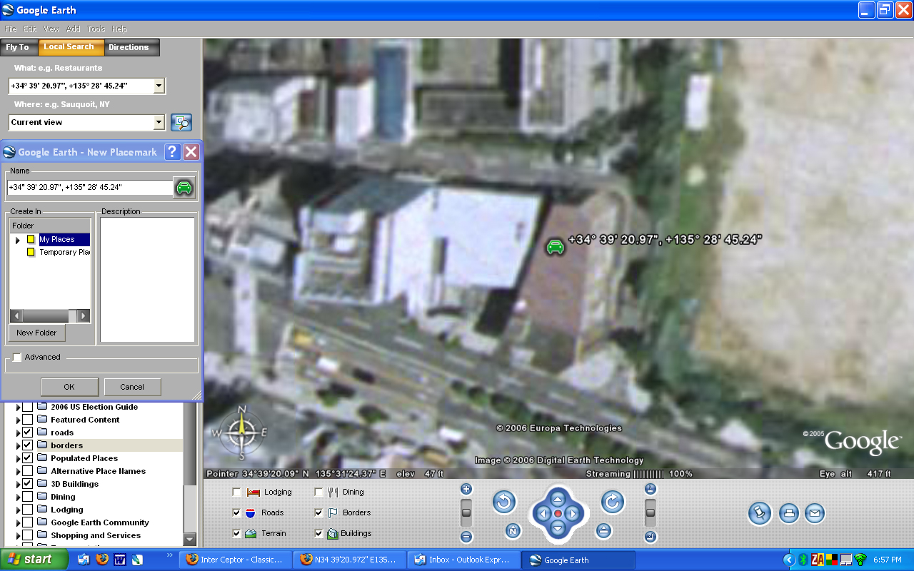Uncheck the Populated Places layer
This screenshot has width=914, height=571.
(27, 458)
